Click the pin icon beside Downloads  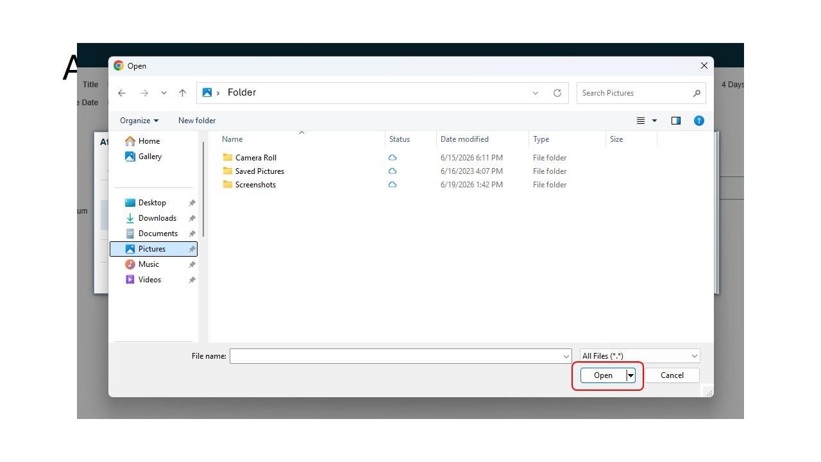pyautogui.click(x=192, y=218)
